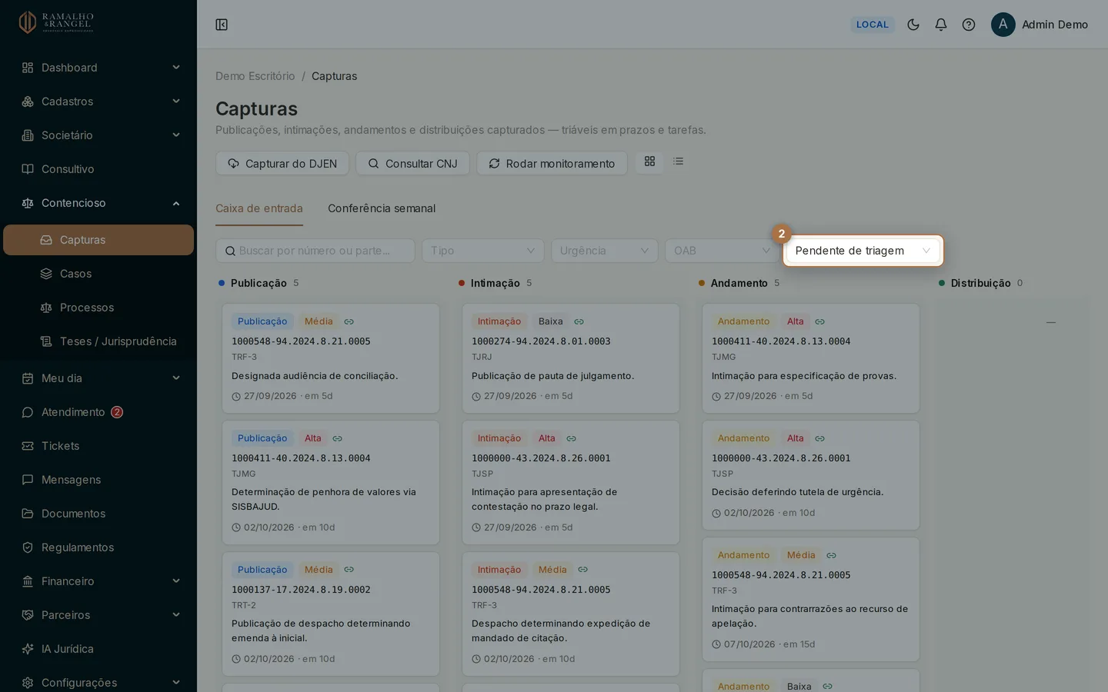The height and width of the screenshot is (692, 1108).
Task: Click link icon on Publicação 1000411-40 card
Action: (337, 438)
